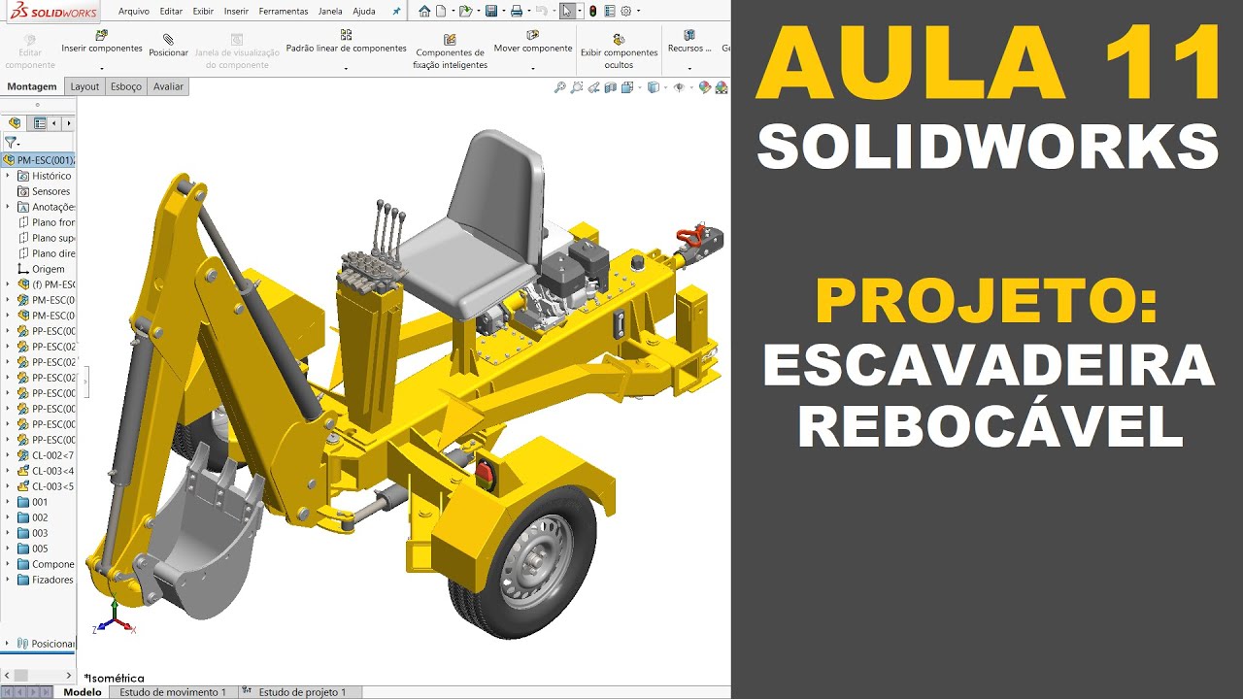Switch to the Layout tab

pyautogui.click(x=84, y=86)
